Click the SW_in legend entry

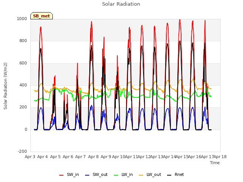[x=69, y=174]
